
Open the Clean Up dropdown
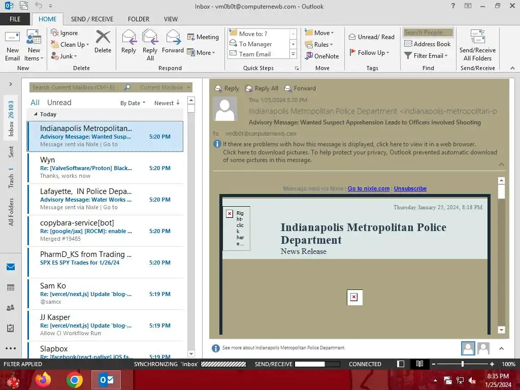(x=70, y=45)
